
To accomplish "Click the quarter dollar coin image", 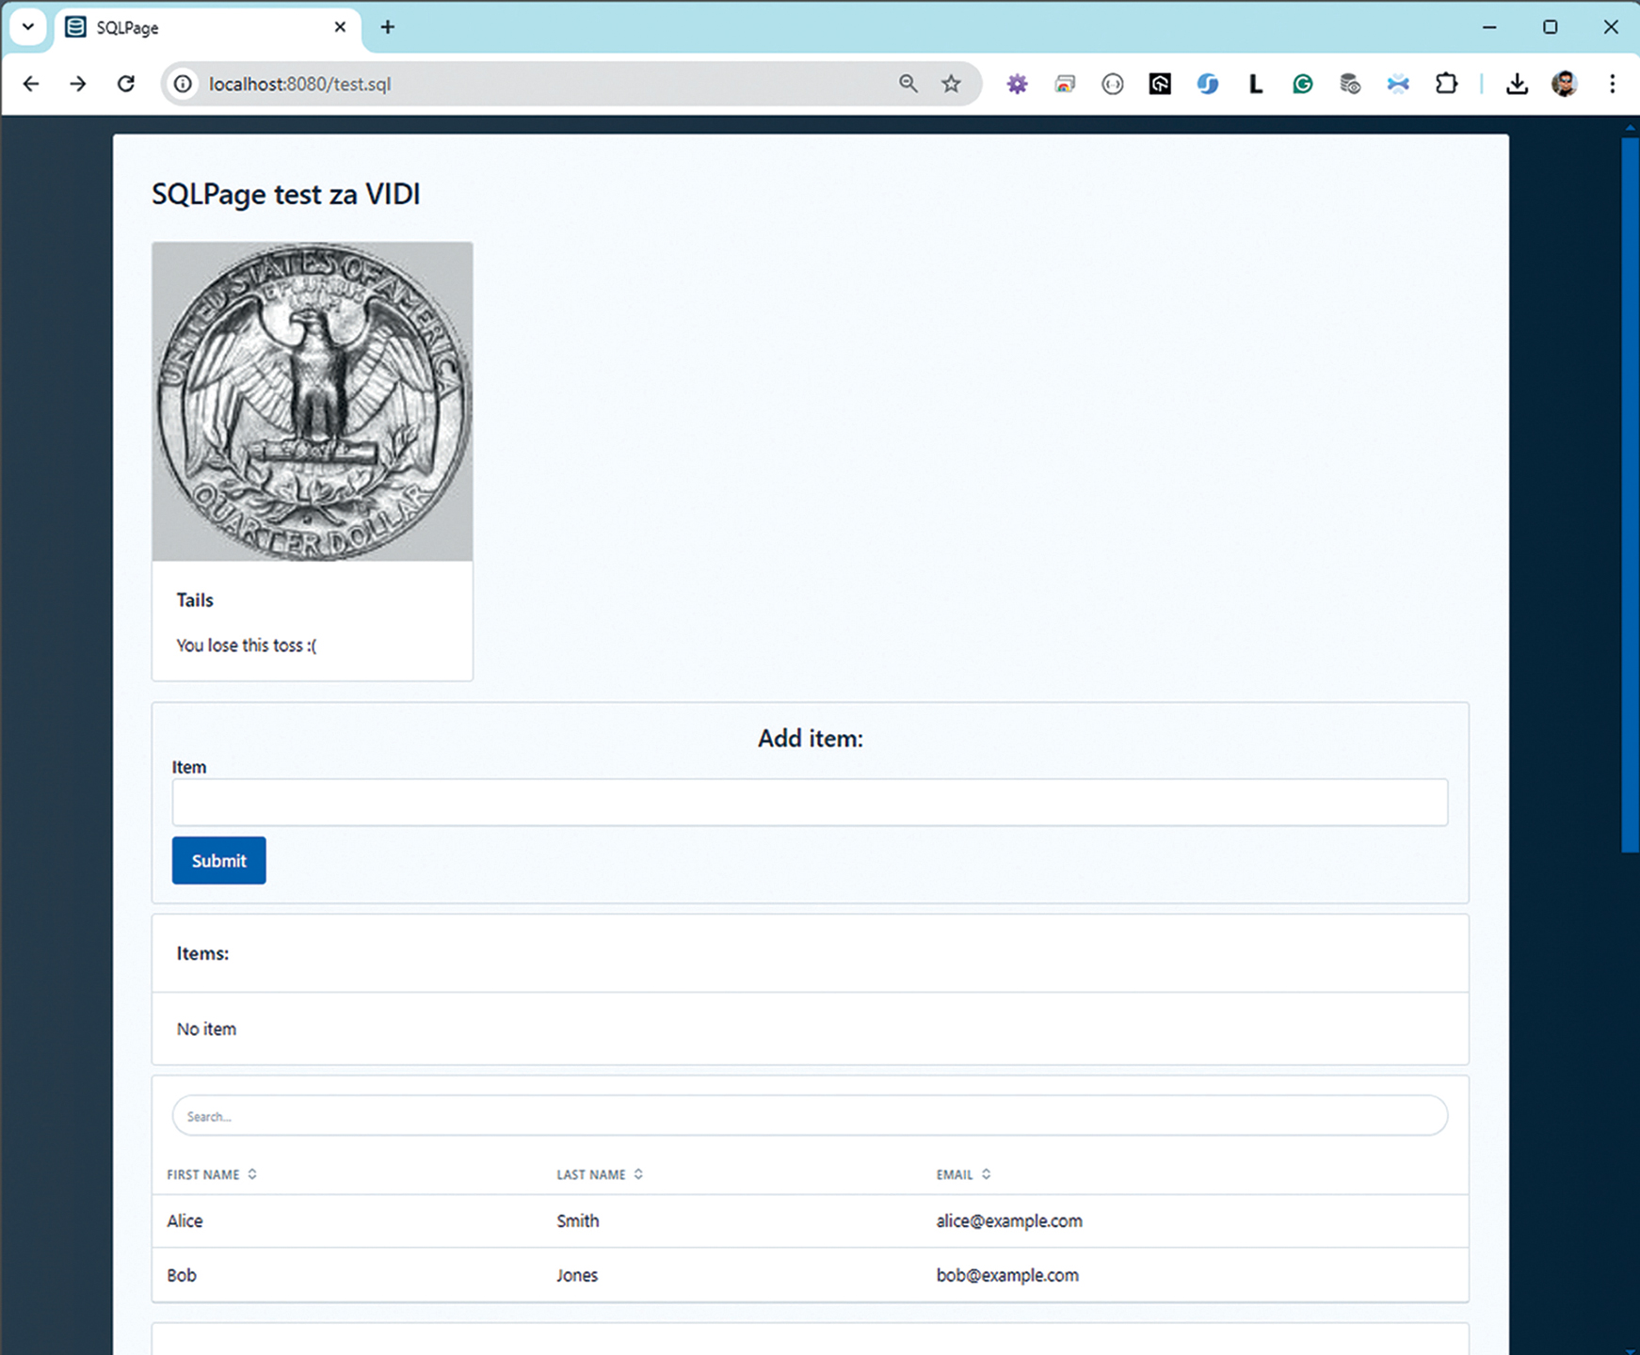I will point(313,402).
